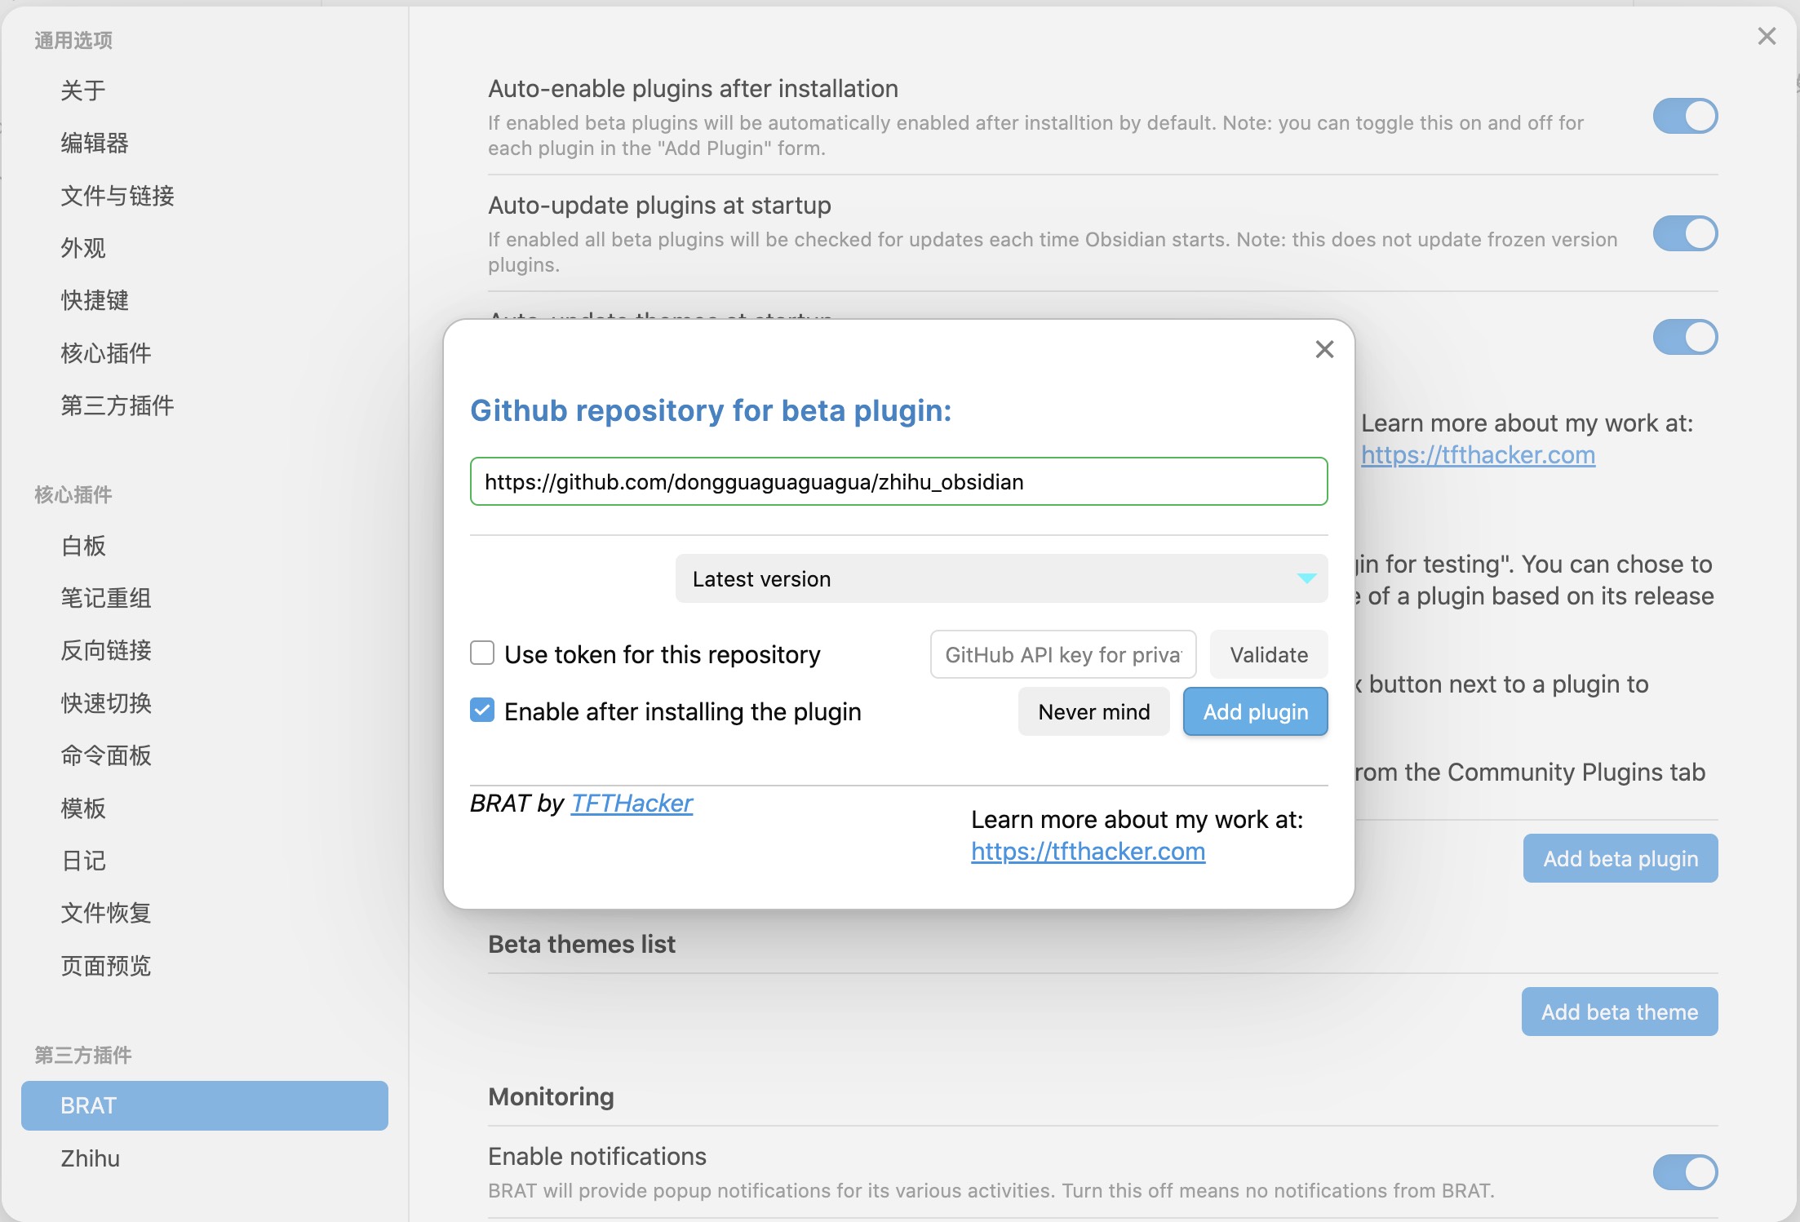Open Zhihu plugin settings
This screenshot has width=1800, height=1222.
pyautogui.click(x=90, y=1158)
